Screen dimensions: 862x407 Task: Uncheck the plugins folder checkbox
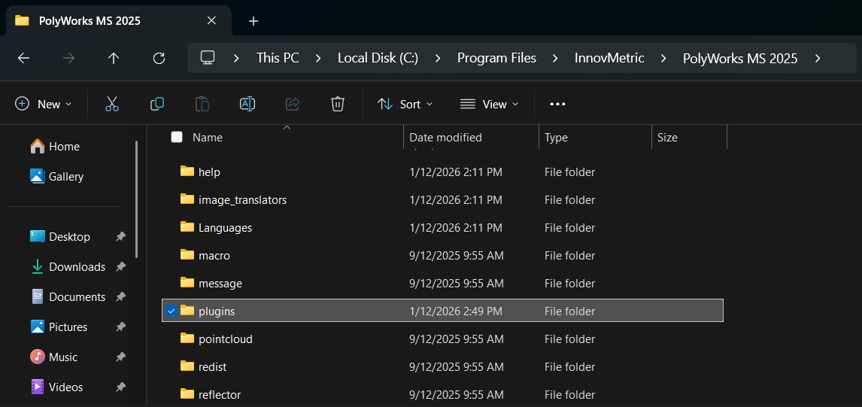point(171,311)
